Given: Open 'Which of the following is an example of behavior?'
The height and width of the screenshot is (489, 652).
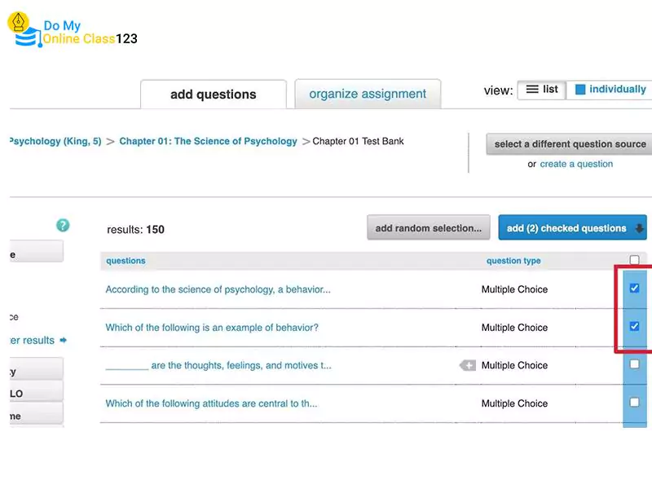Looking at the screenshot, I should [x=212, y=328].
